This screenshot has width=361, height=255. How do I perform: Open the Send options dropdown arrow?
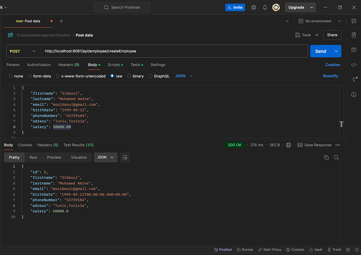pos(336,51)
